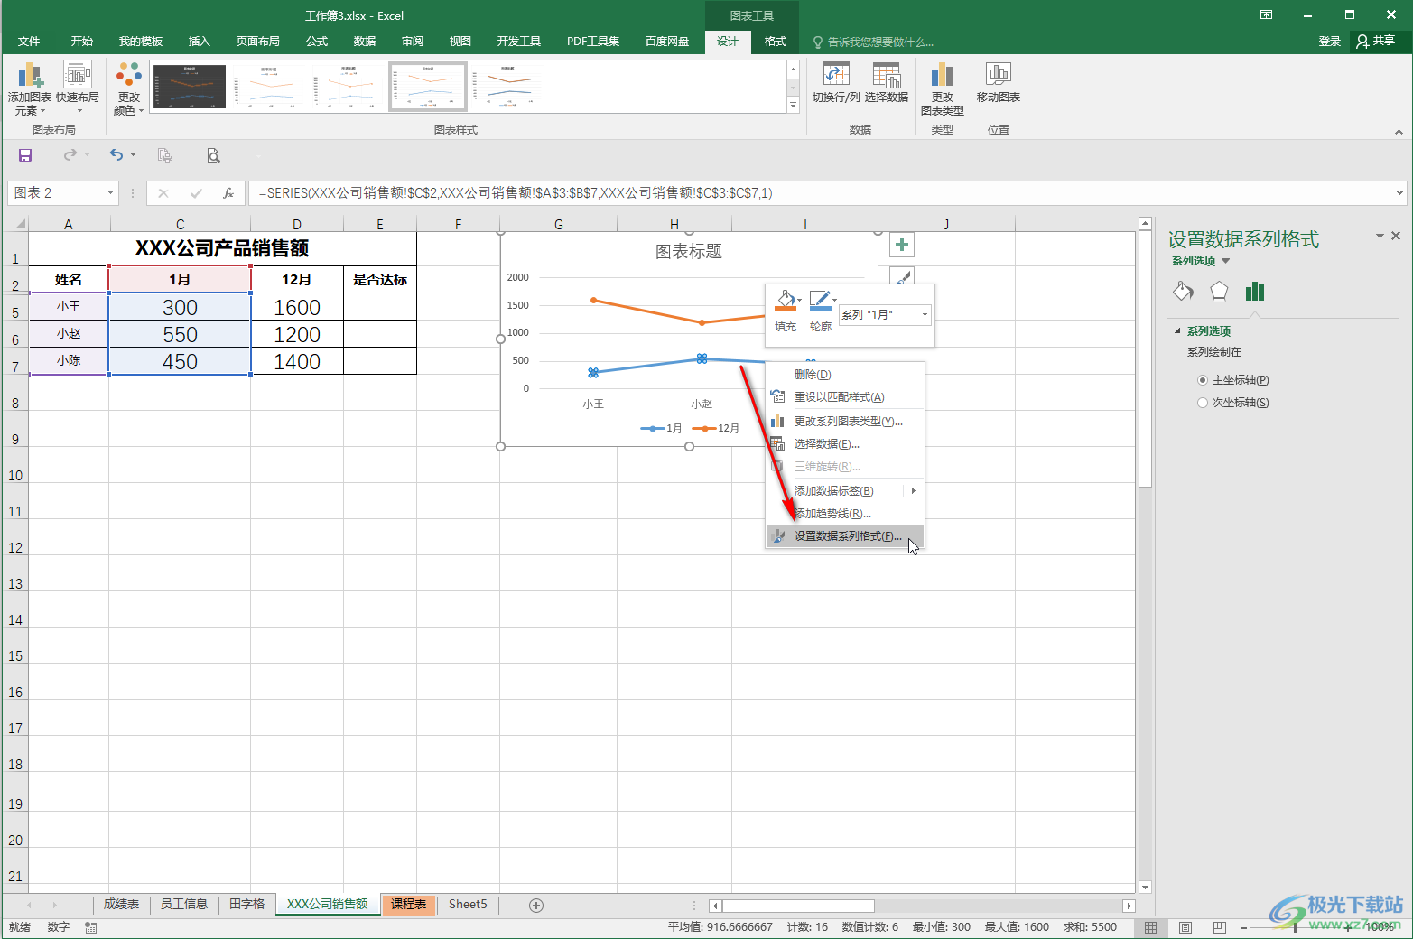Click the Share button
The image size is (1413, 939).
[x=1376, y=42]
